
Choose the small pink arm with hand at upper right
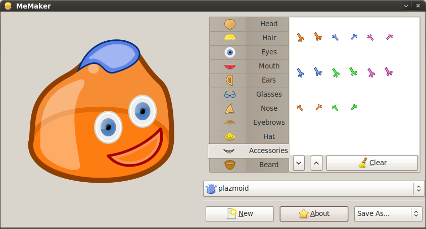389,37
